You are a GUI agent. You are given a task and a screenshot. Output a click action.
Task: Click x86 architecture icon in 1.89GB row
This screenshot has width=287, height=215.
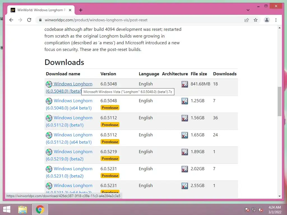click(184, 152)
